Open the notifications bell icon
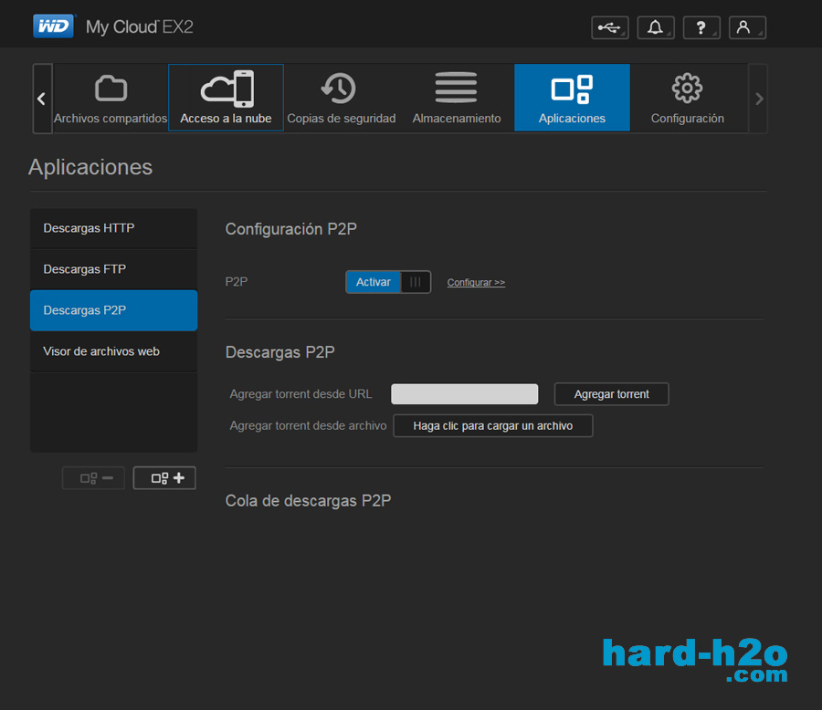Image resolution: width=822 pixels, height=710 pixels. (655, 27)
